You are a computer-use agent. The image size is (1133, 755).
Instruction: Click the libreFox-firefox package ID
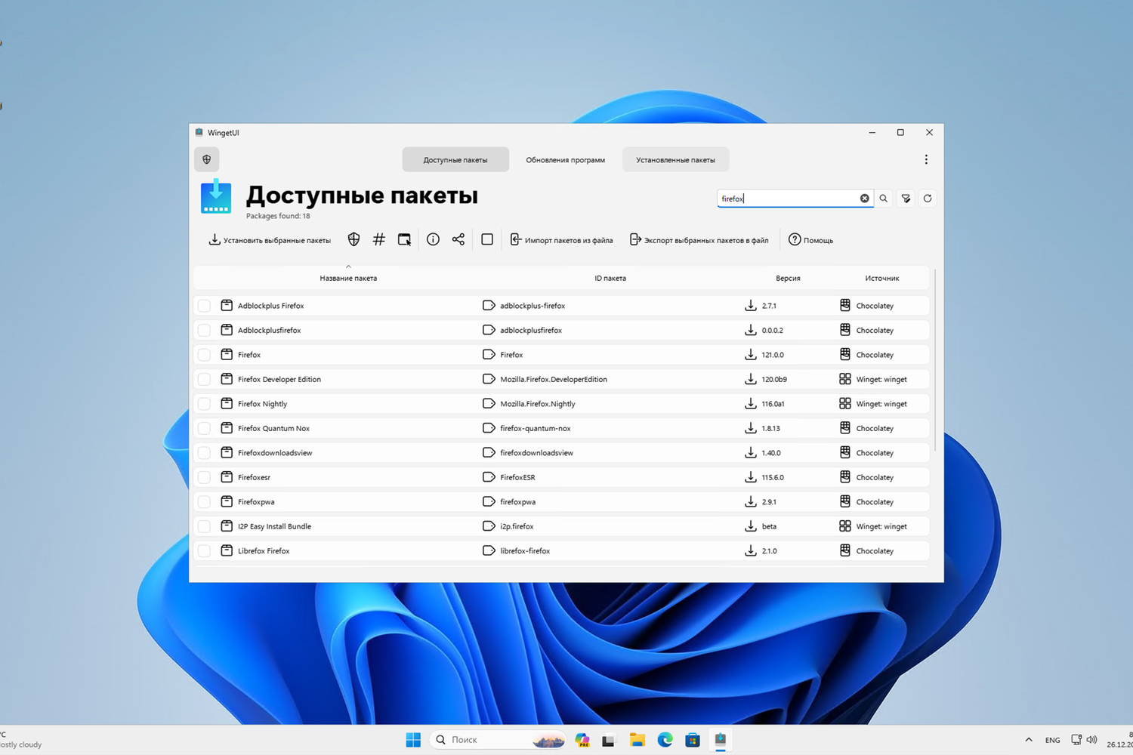click(x=525, y=551)
